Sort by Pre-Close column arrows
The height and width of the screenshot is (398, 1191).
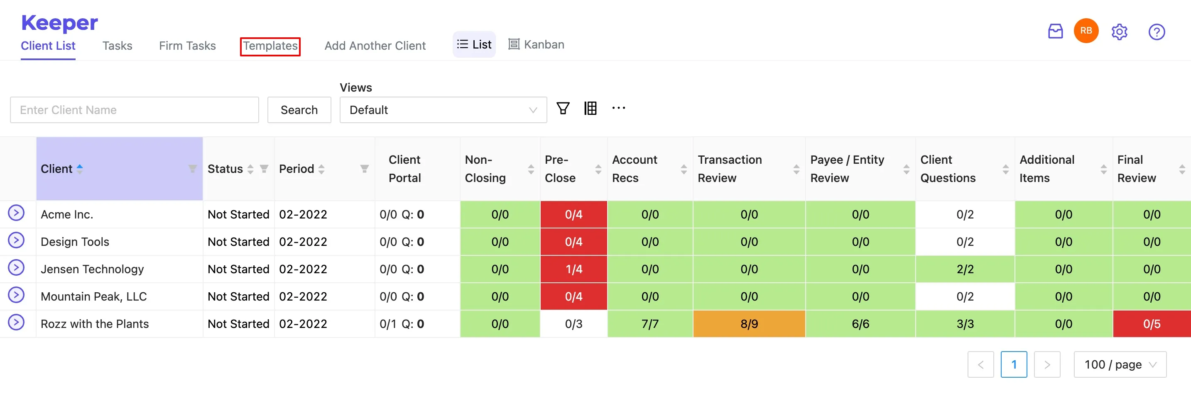(x=598, y=170)
